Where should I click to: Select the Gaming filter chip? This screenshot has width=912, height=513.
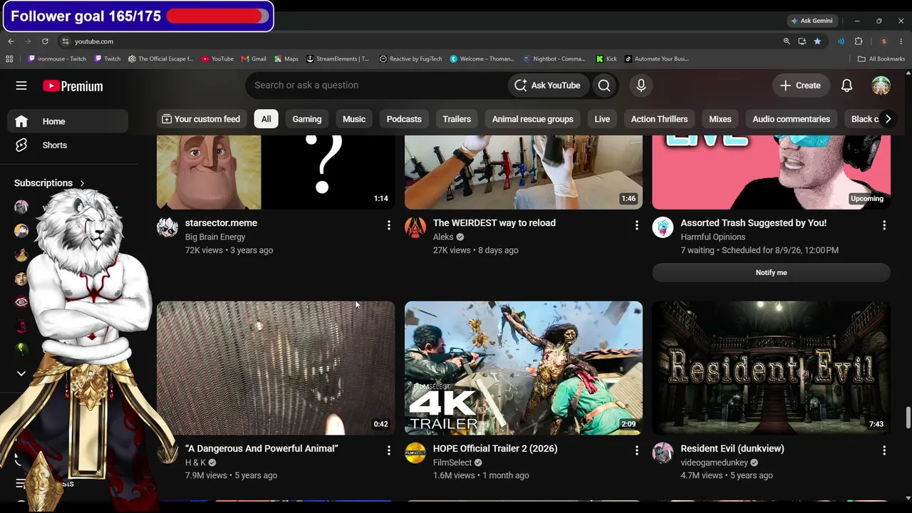pos(307,119)
